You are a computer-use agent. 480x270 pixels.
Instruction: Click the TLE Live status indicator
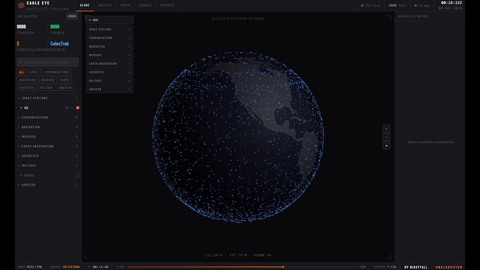[371, 5]
